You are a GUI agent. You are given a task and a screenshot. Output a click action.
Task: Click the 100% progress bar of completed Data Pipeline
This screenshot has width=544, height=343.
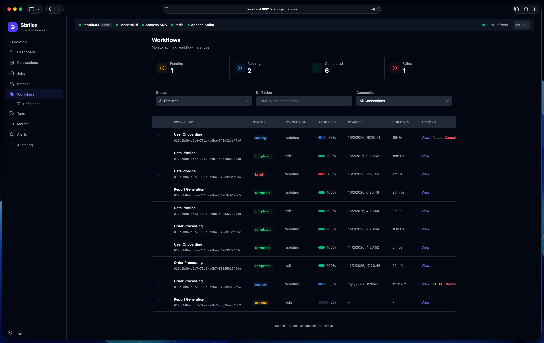point(322,156)
